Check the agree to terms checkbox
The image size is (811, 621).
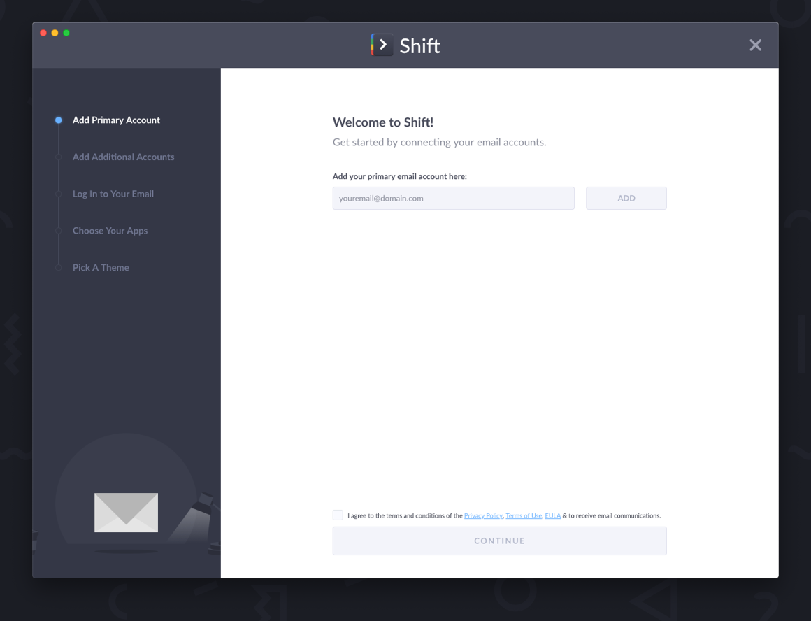click(x=338, y=515)
